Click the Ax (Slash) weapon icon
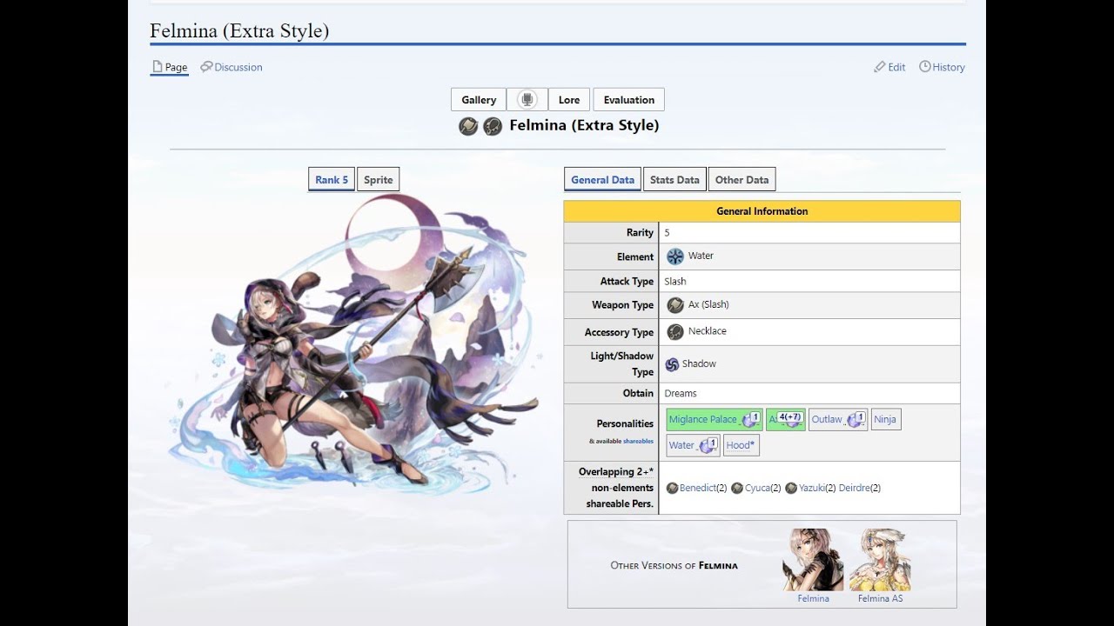 pyautogui.click(x=674, y=305)
